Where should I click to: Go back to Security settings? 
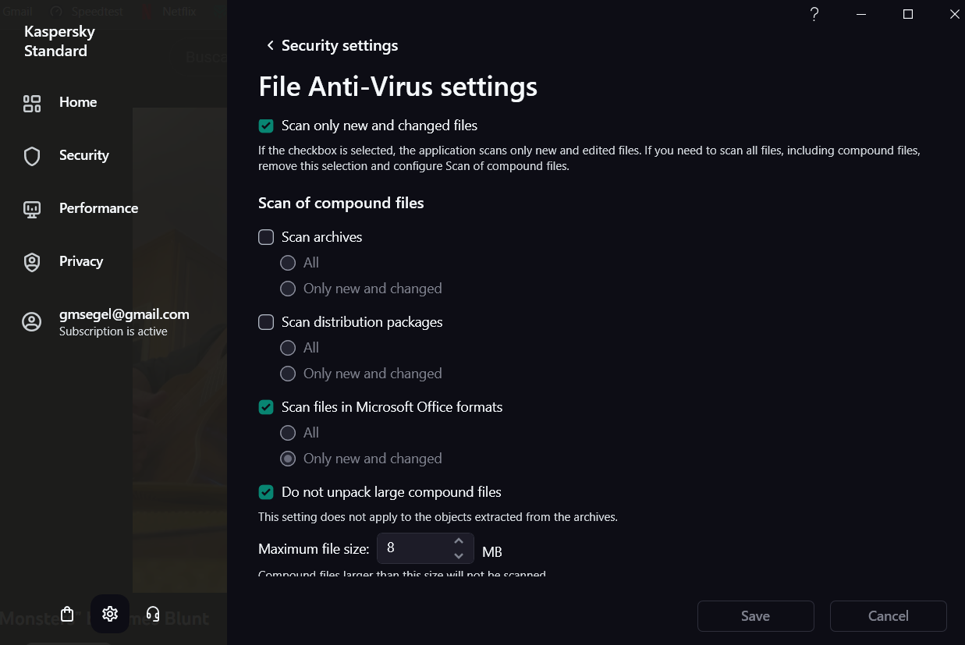point(332,46)
